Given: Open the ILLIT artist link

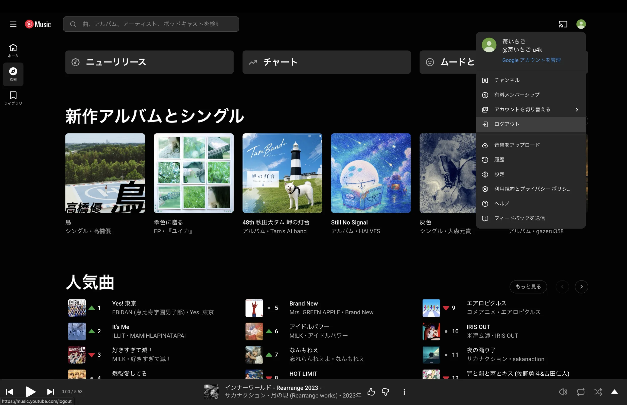Looking at the screenshot, I should 118,336.
